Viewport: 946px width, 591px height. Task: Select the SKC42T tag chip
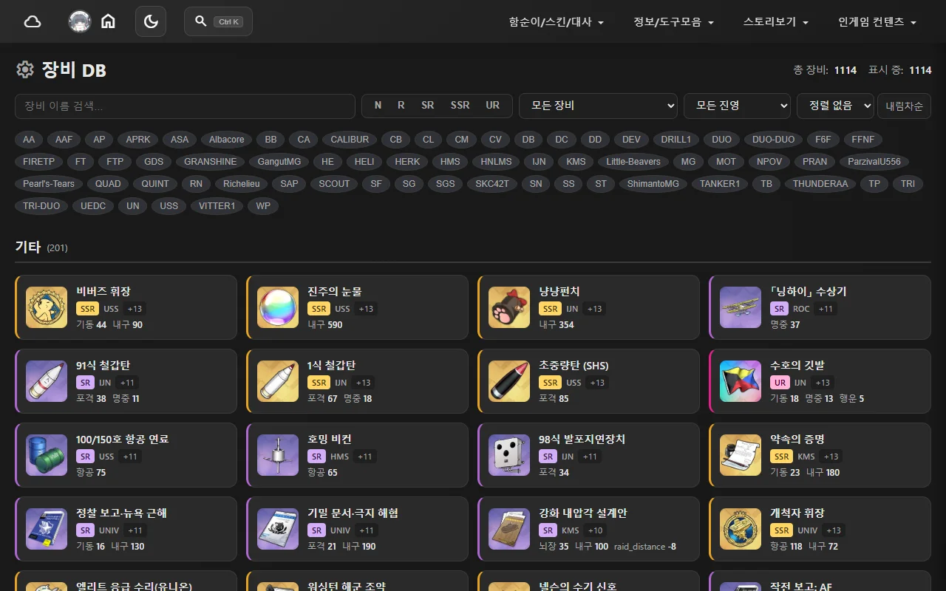coord(492,184)
